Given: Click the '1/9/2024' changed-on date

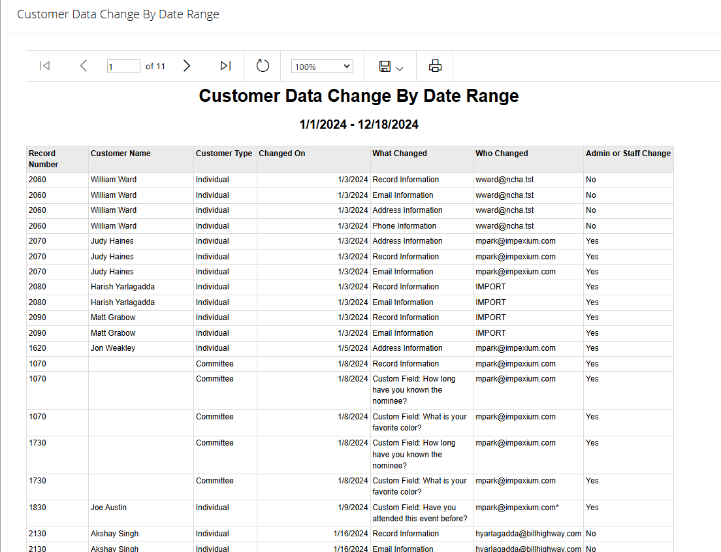Looking at the screenshot, I should pyautogui.click(x=353, y=508).
